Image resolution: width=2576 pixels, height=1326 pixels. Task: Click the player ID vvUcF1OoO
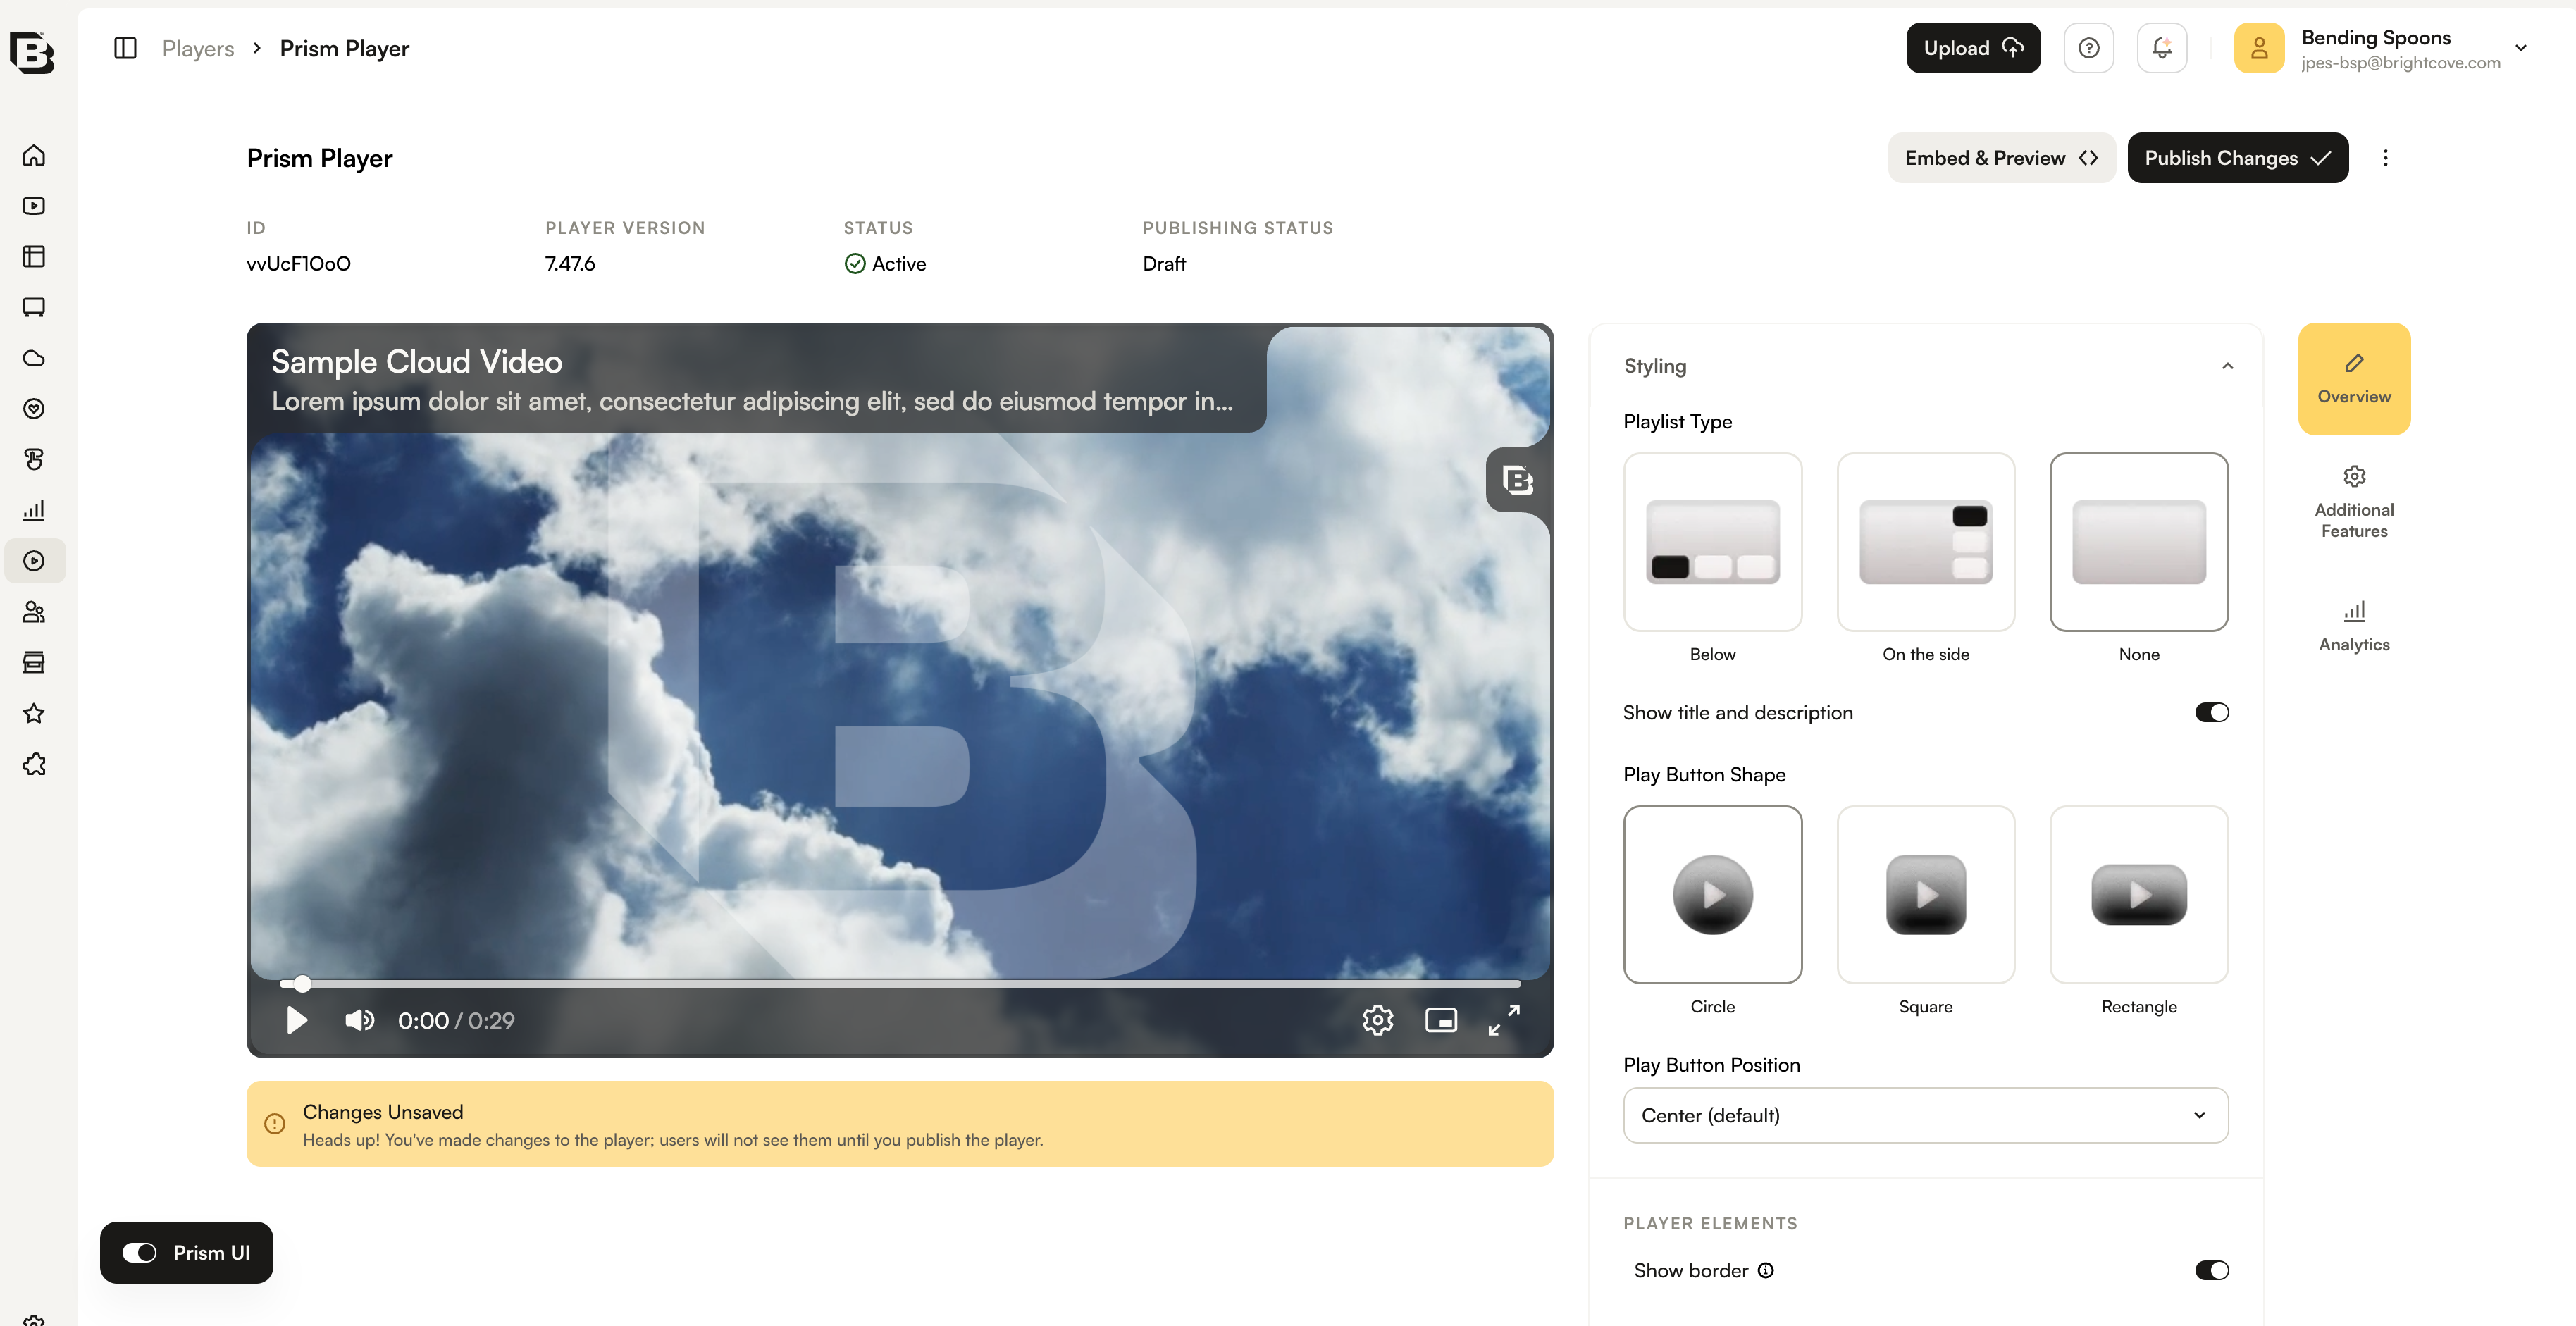pyautogui.click(x=298, y=264)
